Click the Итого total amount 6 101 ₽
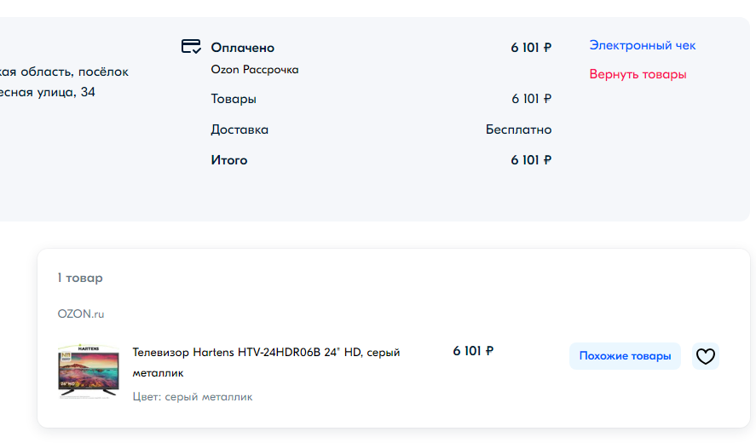Screen dimensions: 756x443 tap(531, 160)
